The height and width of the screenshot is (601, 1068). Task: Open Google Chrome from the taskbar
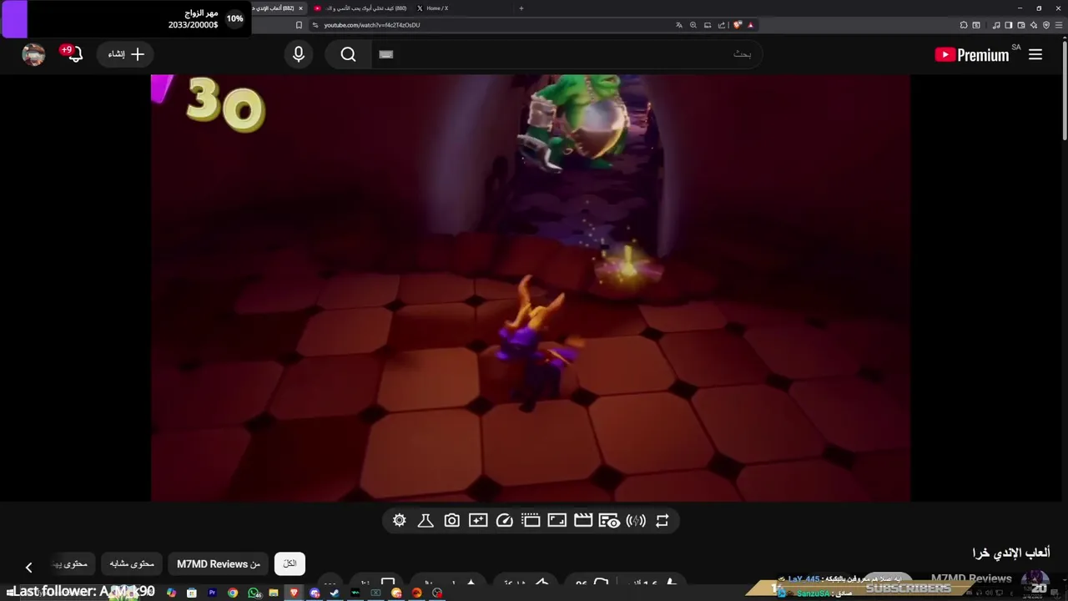pos(233,593)
